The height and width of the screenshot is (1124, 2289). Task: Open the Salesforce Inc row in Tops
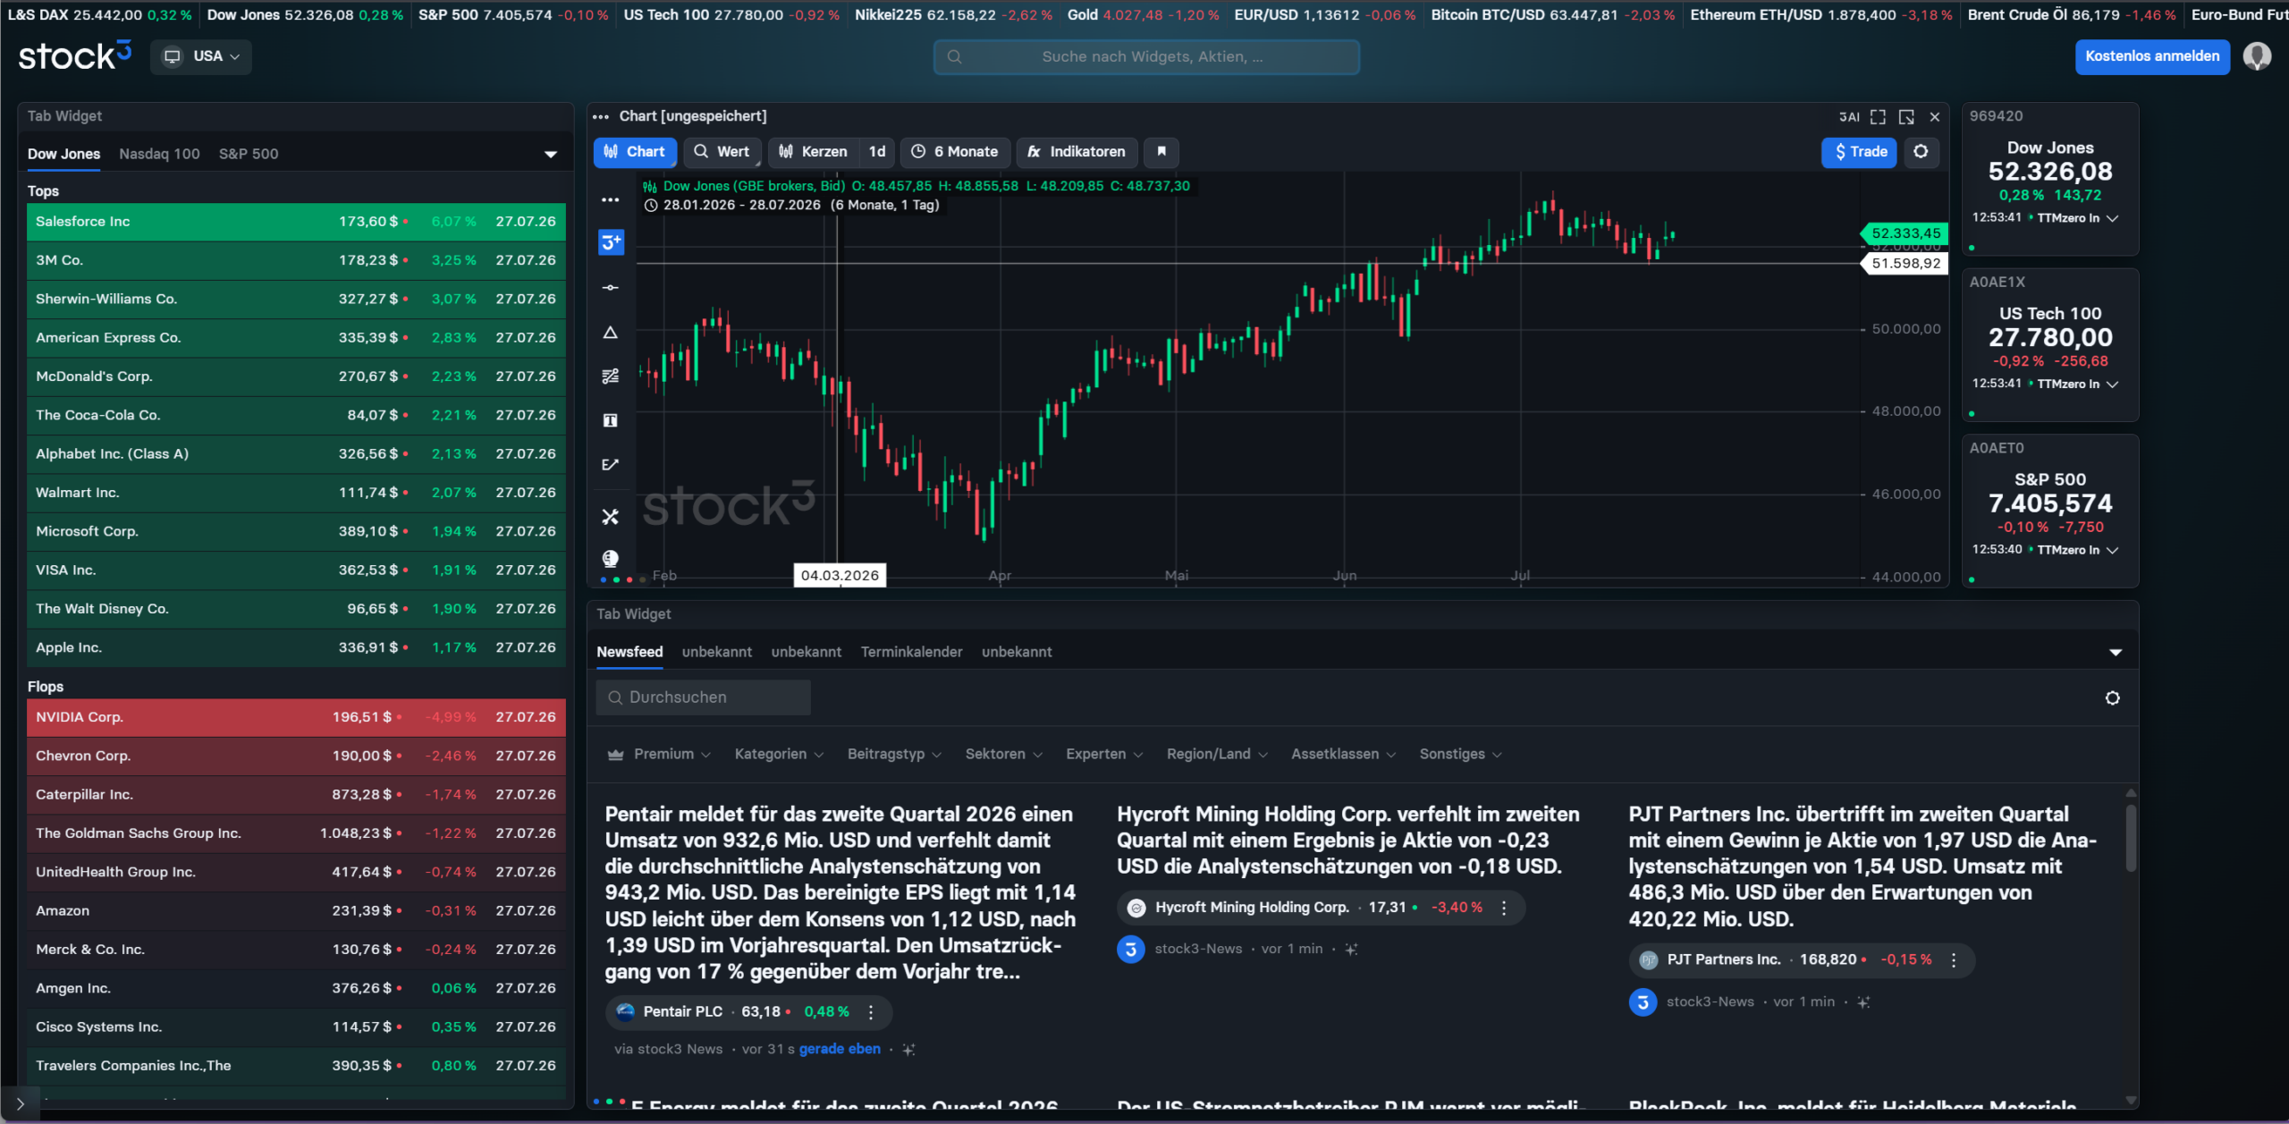(296, 222)
